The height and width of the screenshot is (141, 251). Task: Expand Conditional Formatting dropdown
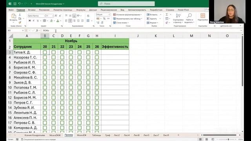pos(141,14)
